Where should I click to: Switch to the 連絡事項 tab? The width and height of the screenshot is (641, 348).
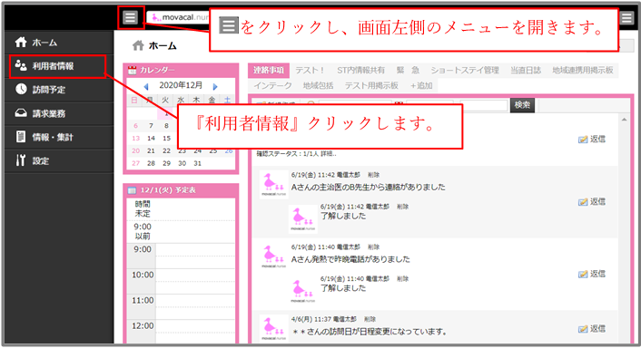[x=268, y=70]
